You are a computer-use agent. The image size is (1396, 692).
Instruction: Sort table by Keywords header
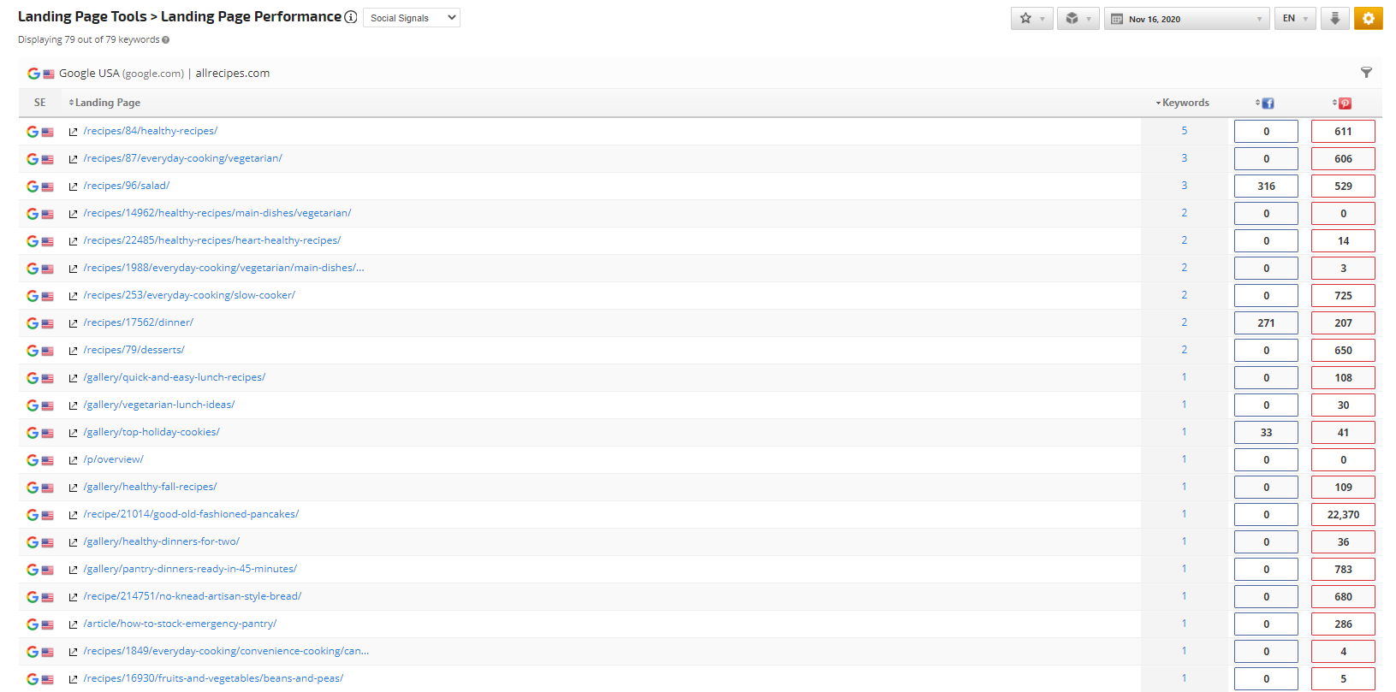[1185, 103]
